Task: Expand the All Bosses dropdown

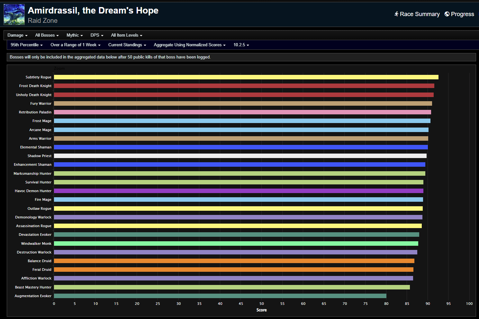Action: click(47, 35)
